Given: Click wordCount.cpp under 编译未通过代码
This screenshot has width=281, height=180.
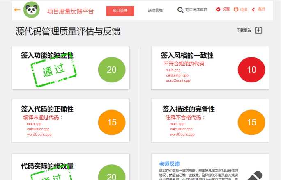Looking at the screenshot, I should point(39,134).
